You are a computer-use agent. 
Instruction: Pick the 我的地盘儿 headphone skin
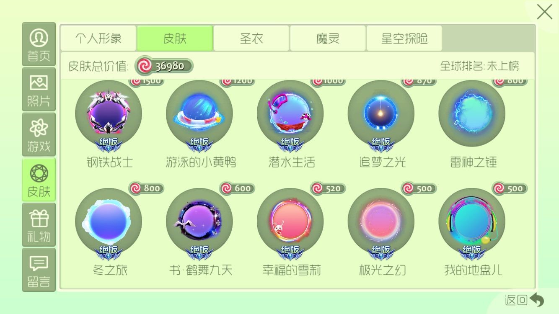472,221
